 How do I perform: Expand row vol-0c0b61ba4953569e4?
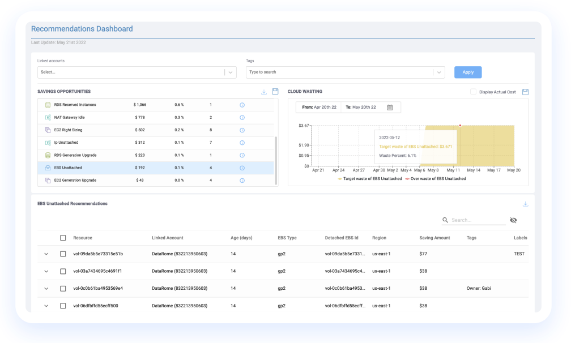coord(46,289)
